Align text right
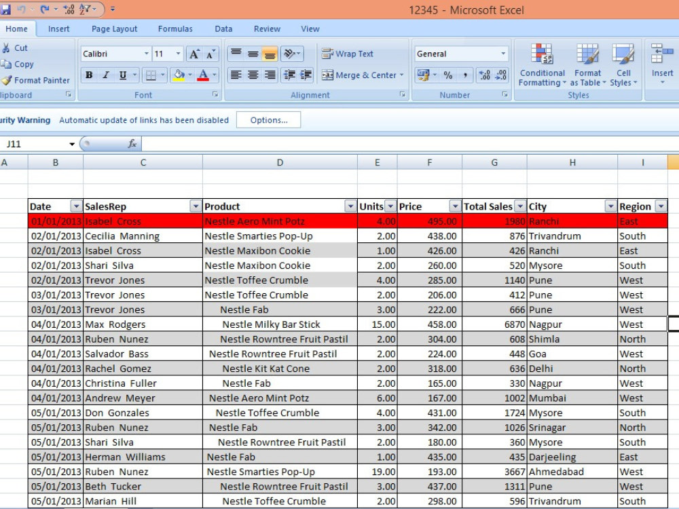Viewport: 679px width, 509px height. (x=270, y=75)
